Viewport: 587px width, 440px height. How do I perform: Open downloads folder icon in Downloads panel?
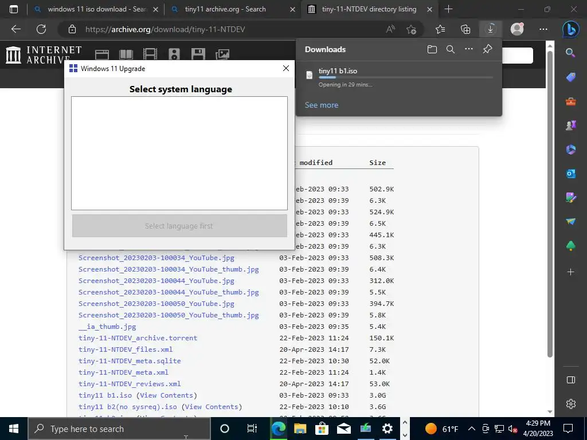[432, 49]
